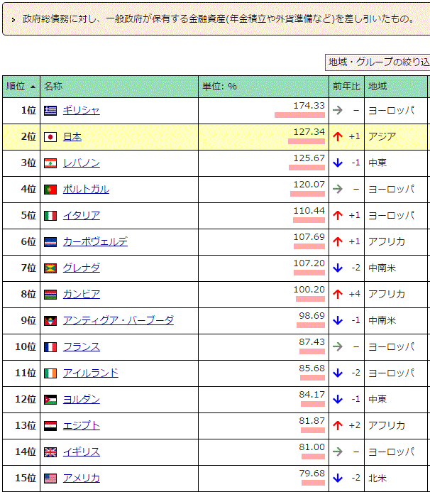The image size is (430, 492).
Task: Click the pink bar under 127.34
Action: 307,141
